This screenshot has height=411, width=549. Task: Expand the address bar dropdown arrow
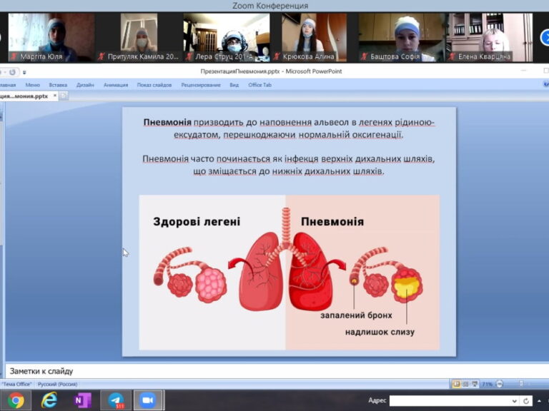[514, 401]
